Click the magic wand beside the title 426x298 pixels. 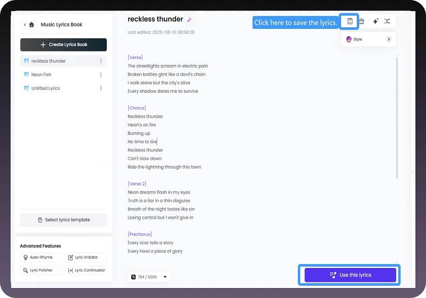[190, 19]
